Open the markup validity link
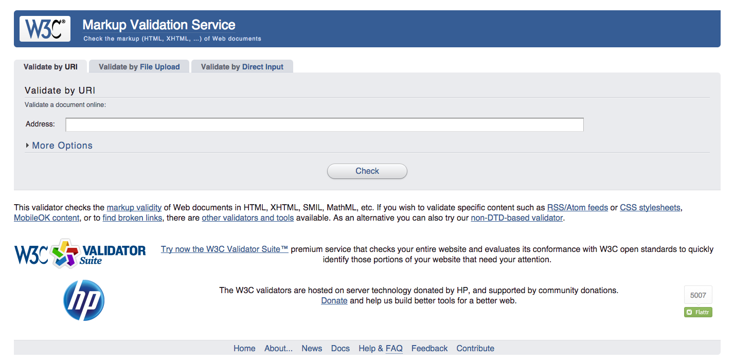The height and width of the screenshot is (361, 734). [x=134, y=208]
